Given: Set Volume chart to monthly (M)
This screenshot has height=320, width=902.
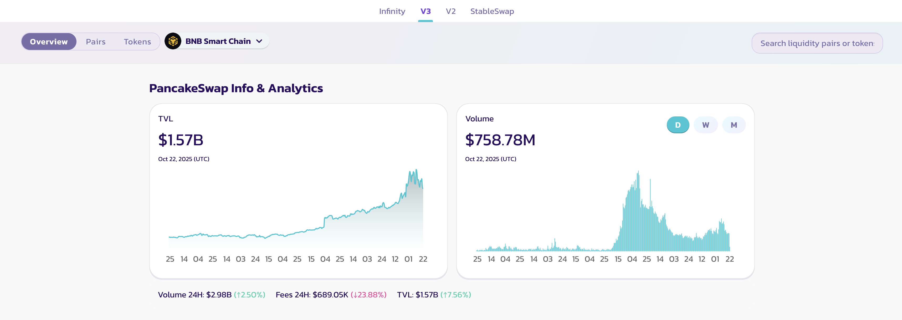Looking at the screenshot, I should (734, 125).
